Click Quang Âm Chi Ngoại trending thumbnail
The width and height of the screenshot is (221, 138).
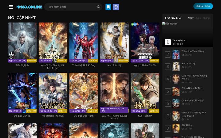[x=176, y=104]
